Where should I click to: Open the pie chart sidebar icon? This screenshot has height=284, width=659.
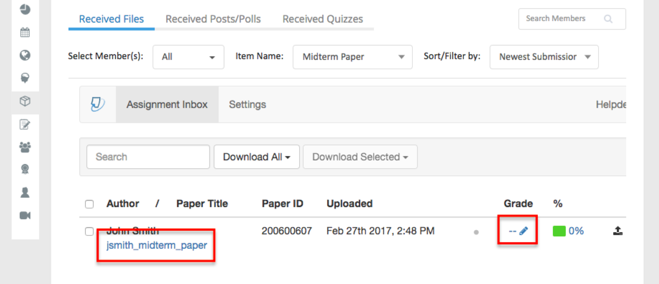pyautogui.click(x=25, y=10)
